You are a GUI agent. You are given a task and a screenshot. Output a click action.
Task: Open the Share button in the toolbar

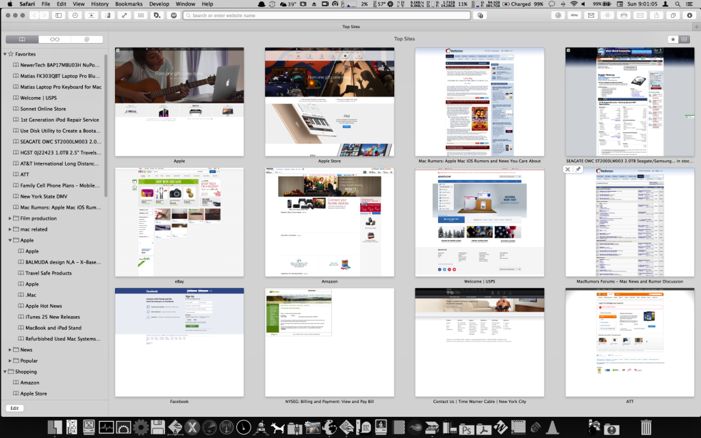657,15
